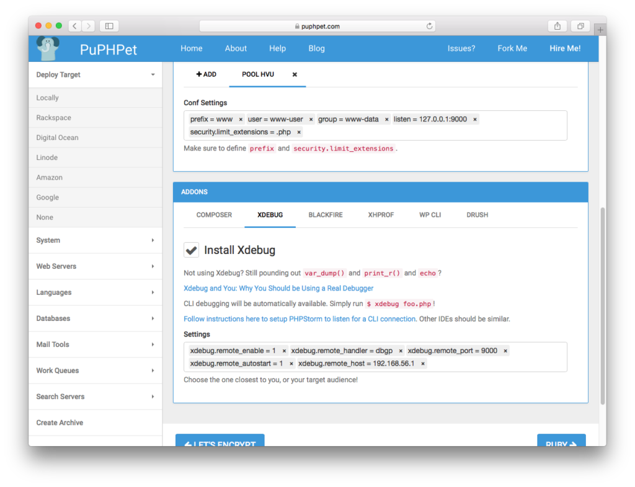Go forward with Safari forward arrow
Screen dimensions: 635x487
[x=88, y=26]
